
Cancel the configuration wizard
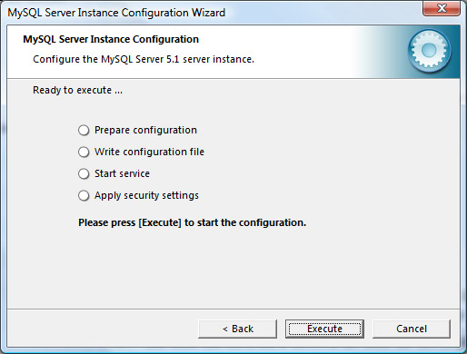(x=412, y=329)
